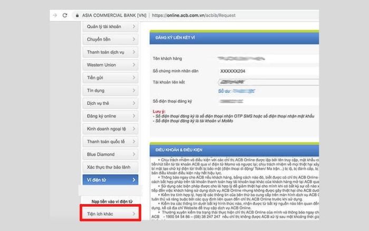This screenshot has width=369, height=231.
Task: Open the Dịch vụ thẻ menu
Action: tap(110, 103)
